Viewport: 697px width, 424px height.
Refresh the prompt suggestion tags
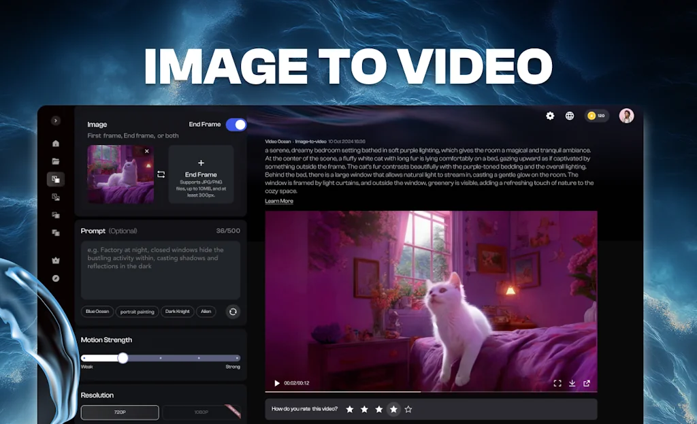click(x=233, y=312)
